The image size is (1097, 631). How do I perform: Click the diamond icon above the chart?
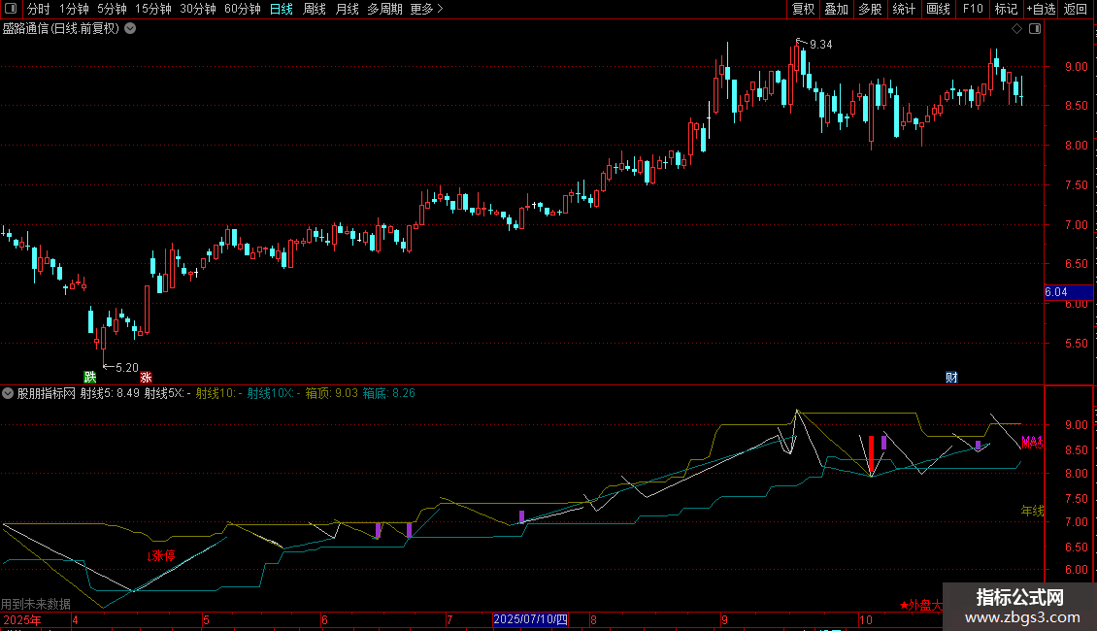click(x=1016, y=29)
